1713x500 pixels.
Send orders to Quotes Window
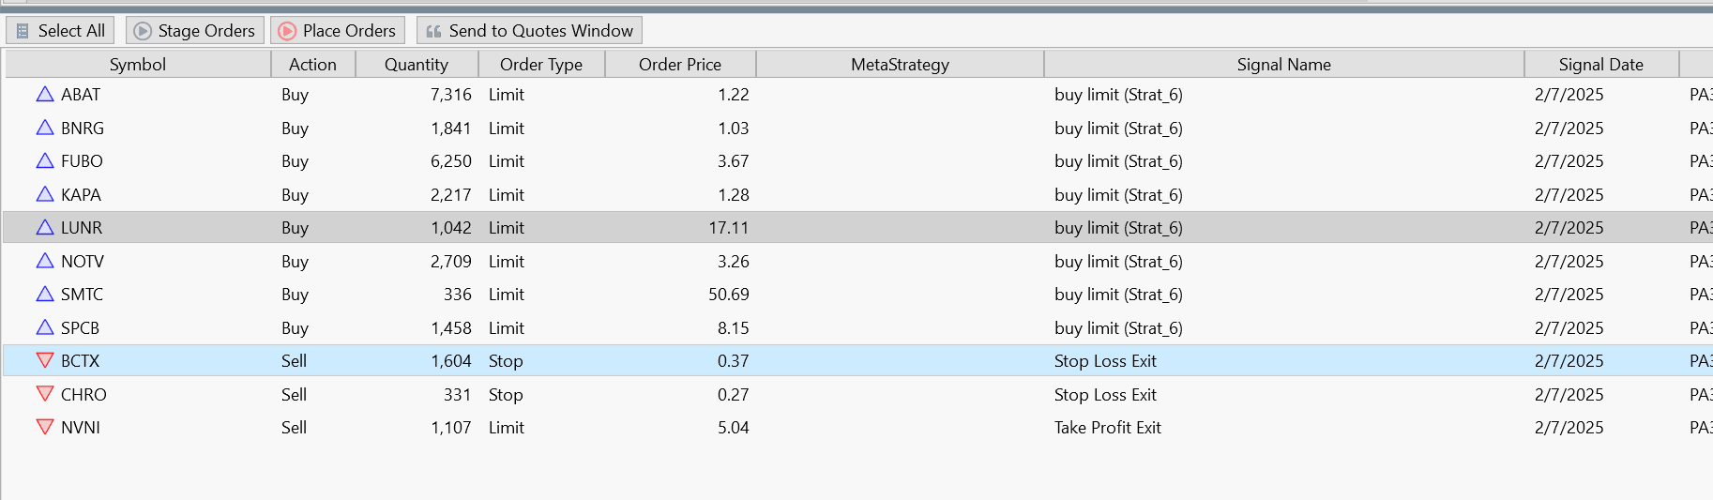coord(529,31)
